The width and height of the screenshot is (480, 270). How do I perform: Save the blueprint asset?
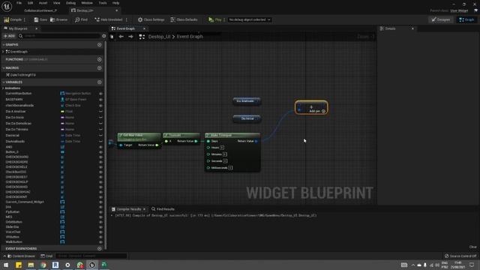pos(40,19)
